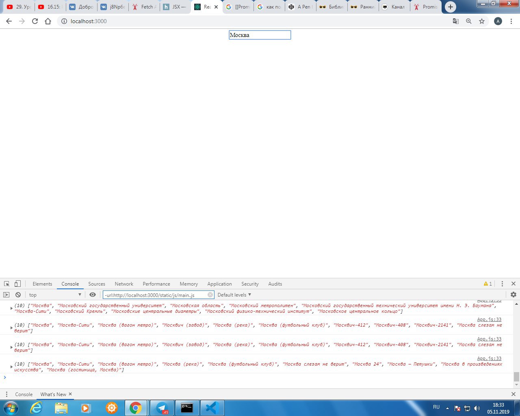The height and width of the screenshot is (416, 520).
Task: Launch Internet Explorer from the taskbar
Action: point(36,407)
